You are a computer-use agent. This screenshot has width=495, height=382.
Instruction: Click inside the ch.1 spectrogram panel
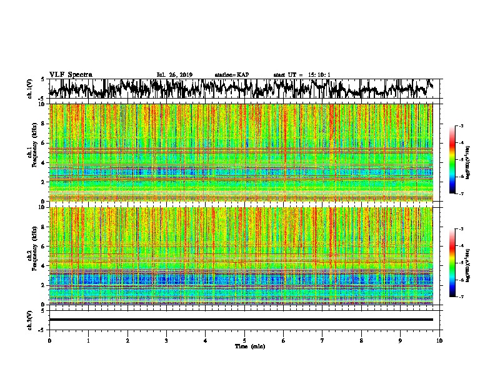(241, 152)
